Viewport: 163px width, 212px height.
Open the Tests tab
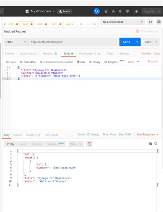[110, 53]
